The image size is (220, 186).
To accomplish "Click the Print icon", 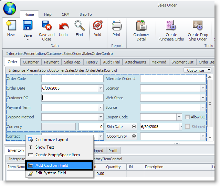I will 116,26.
